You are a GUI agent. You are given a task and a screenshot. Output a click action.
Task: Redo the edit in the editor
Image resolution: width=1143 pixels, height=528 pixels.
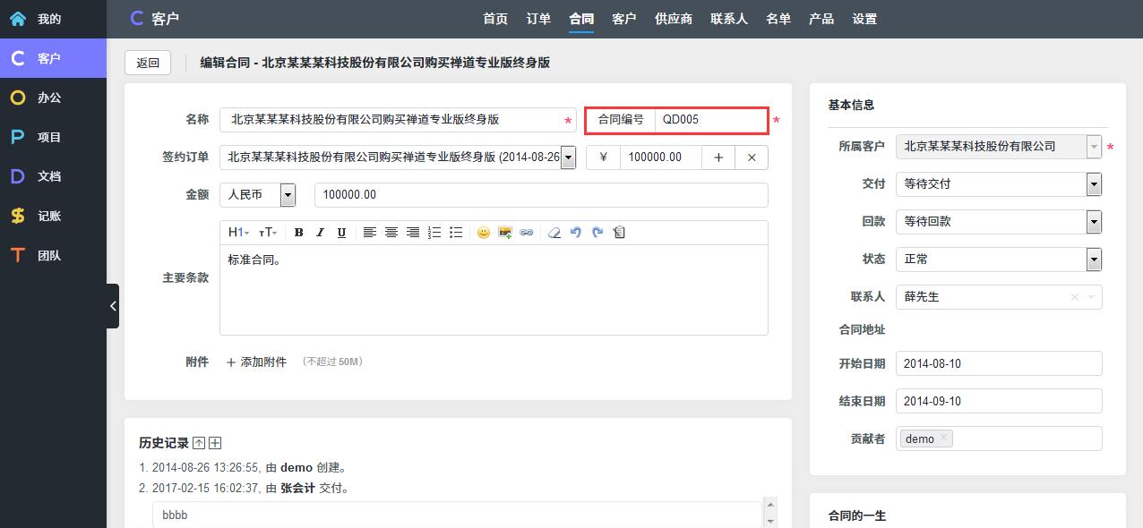[597, 233]
